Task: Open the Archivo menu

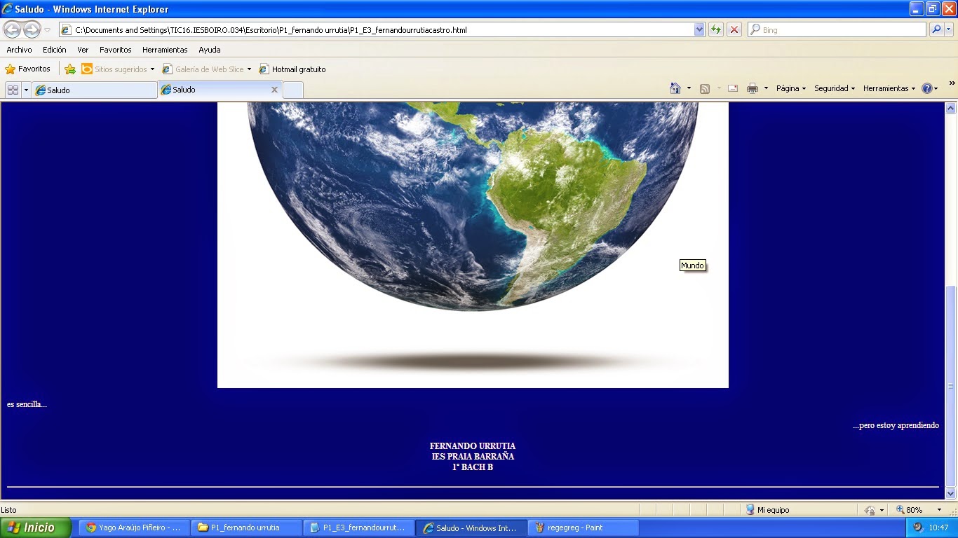Action: click(x=20, y=50)
